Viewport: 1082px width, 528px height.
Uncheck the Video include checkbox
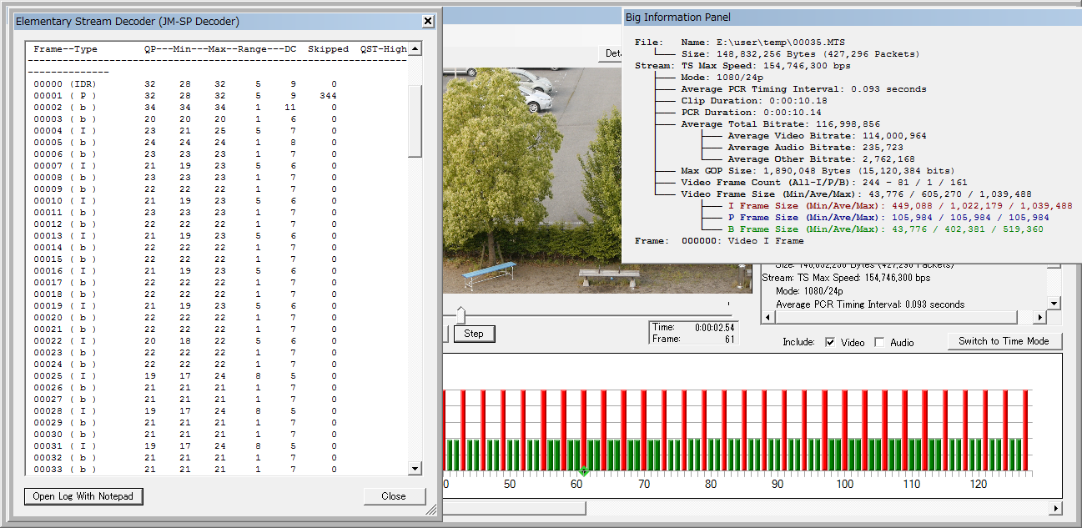point(830,342)
